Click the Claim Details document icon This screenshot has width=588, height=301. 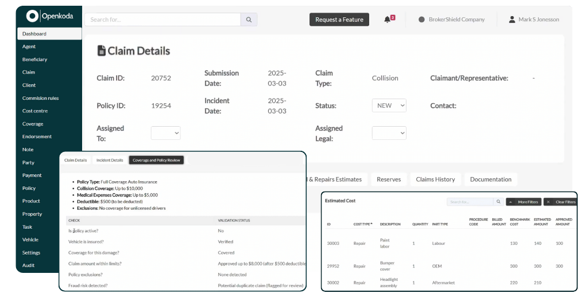click(x=102, y=51)
